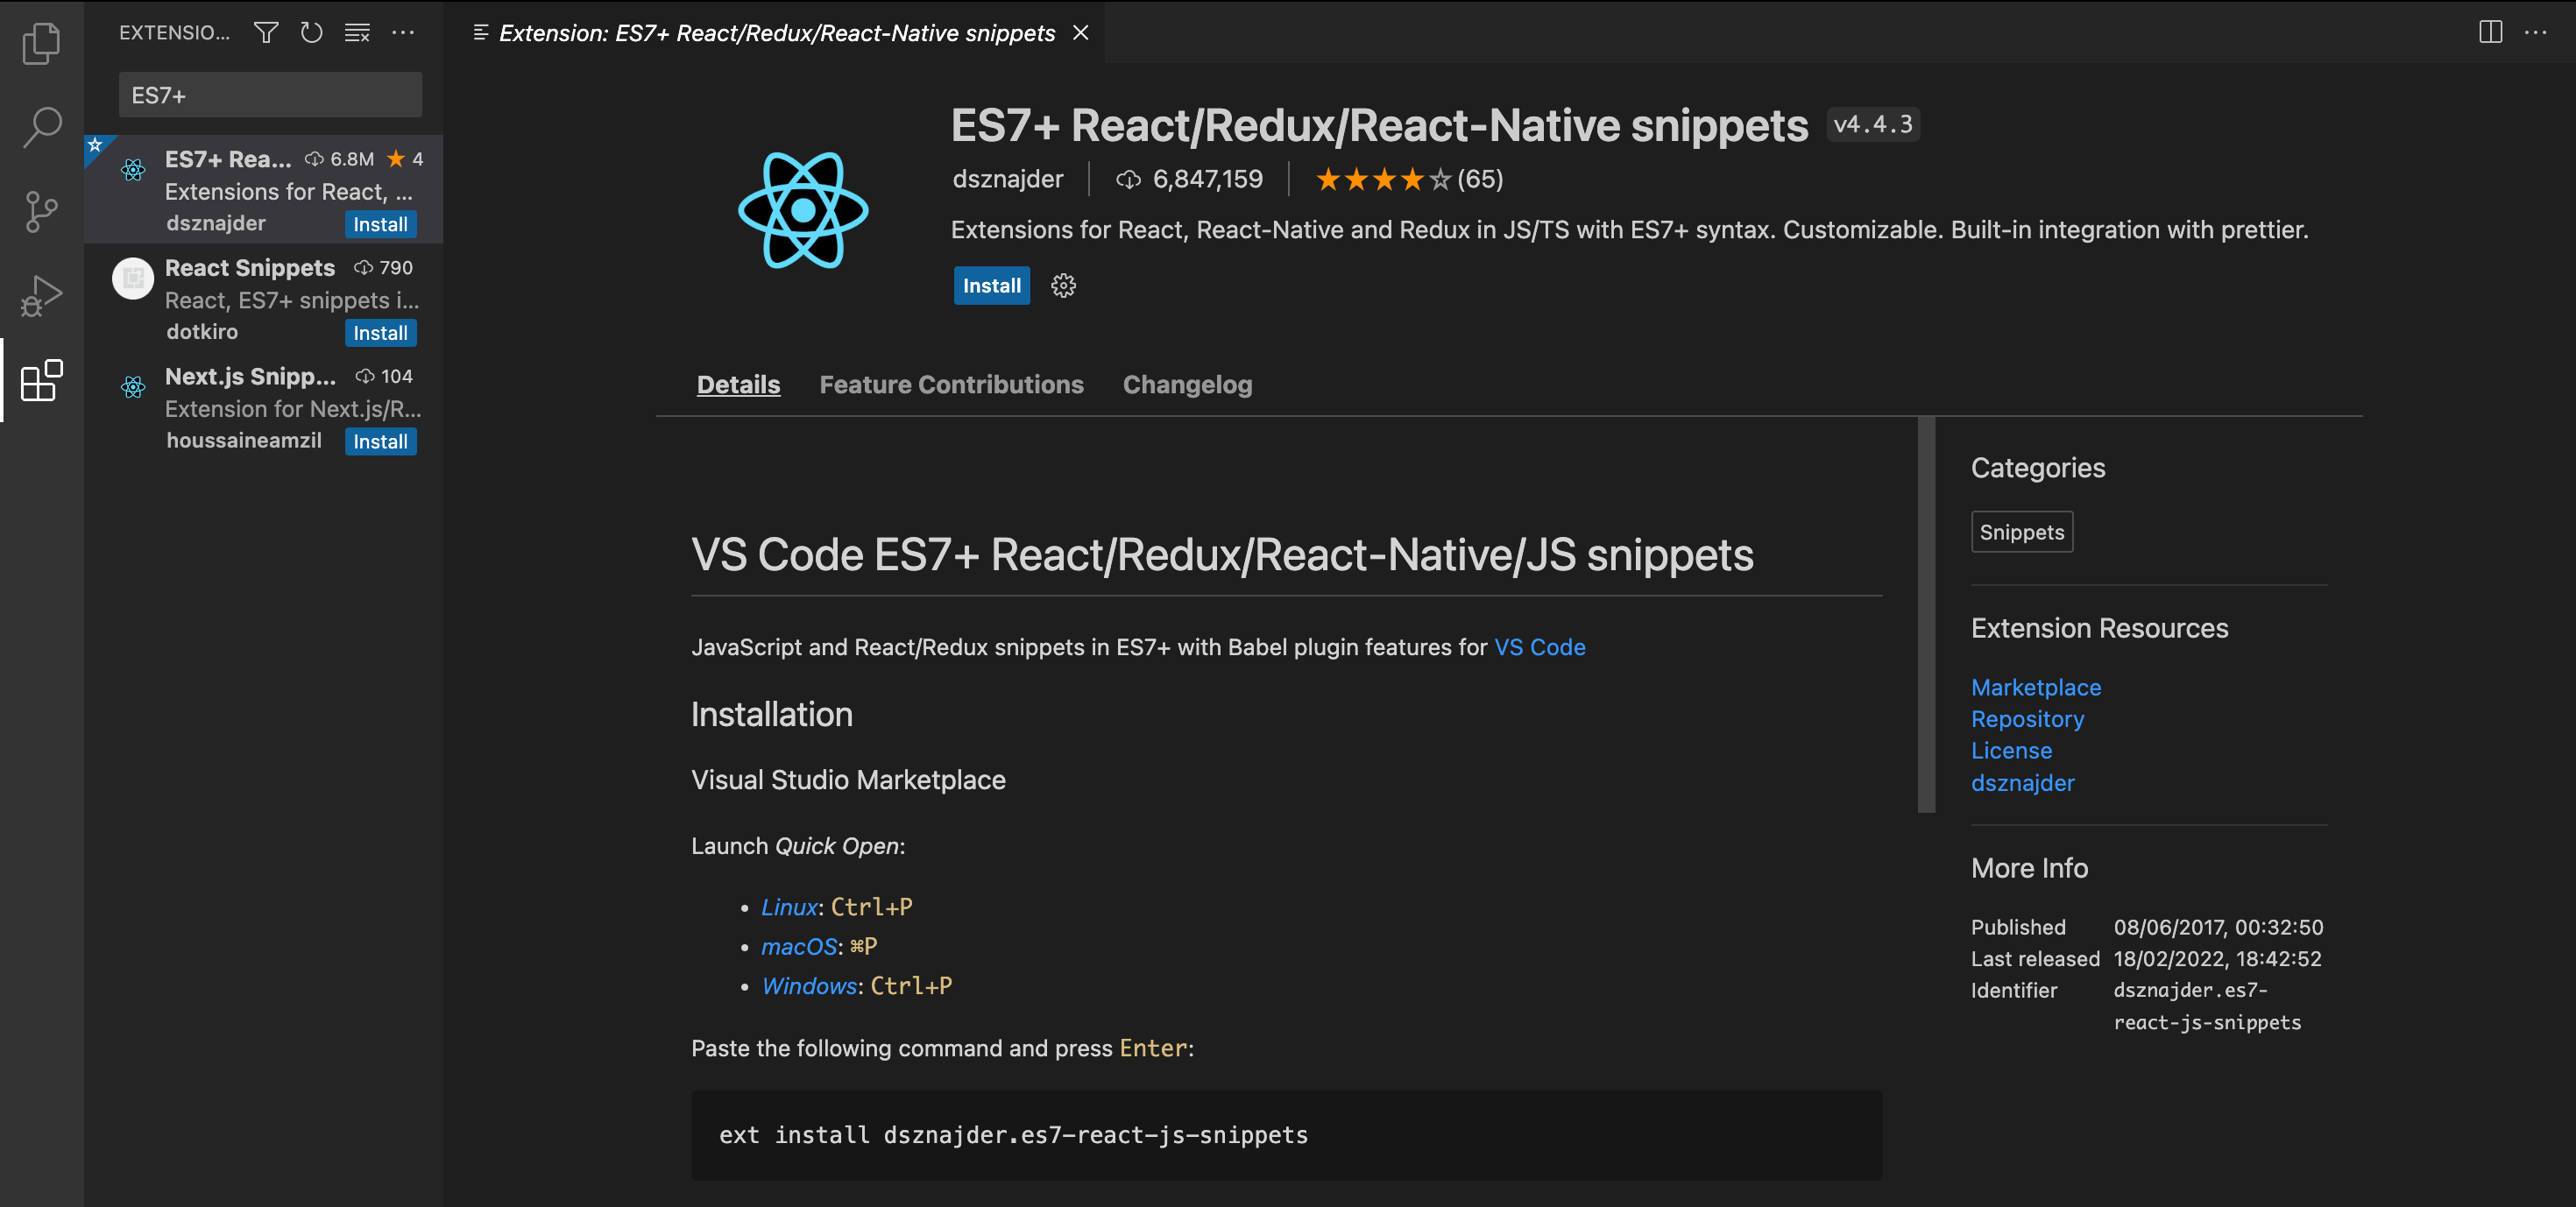Open the extensions panel more actions menu

tap(403, 32)
